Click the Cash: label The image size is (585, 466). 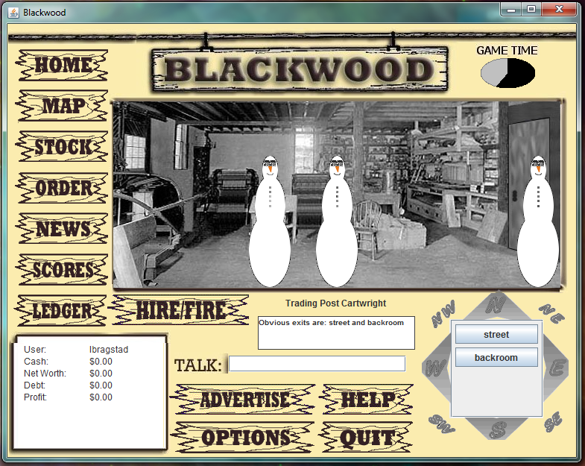tap(36, 362)
